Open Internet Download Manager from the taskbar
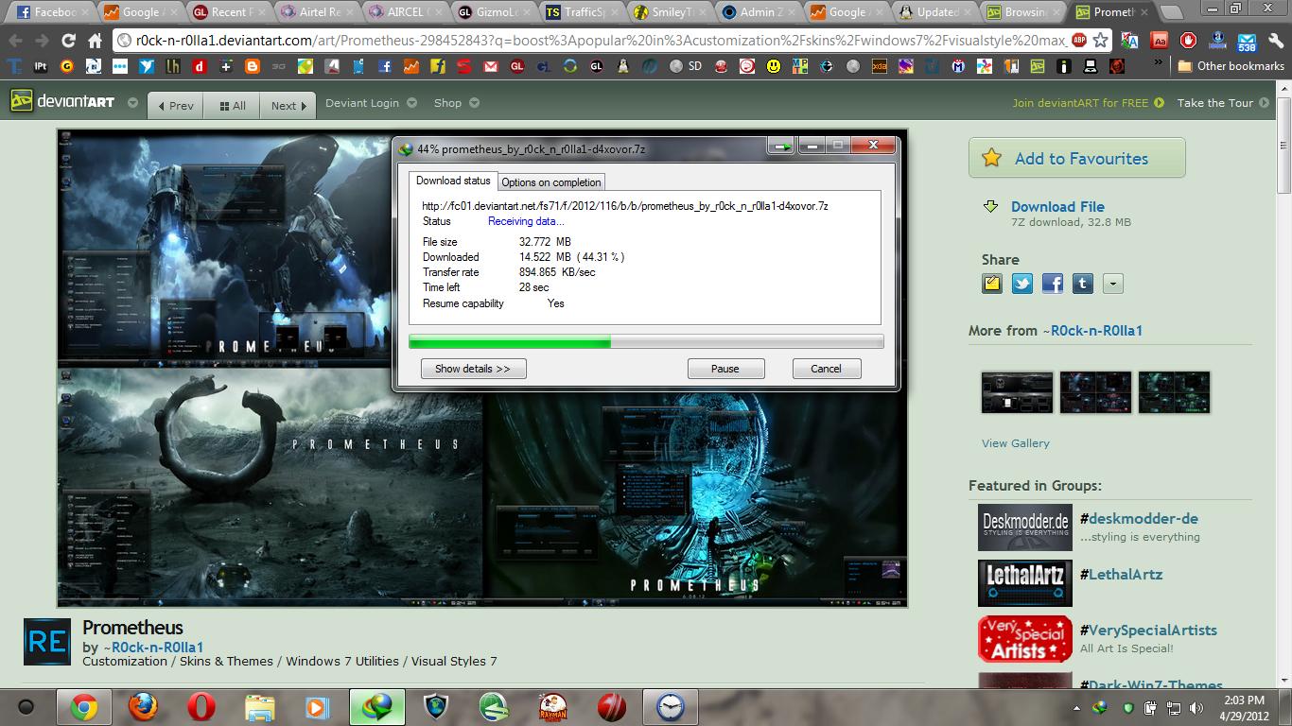This screenshot has width=1292, height=726. point(377,706)
